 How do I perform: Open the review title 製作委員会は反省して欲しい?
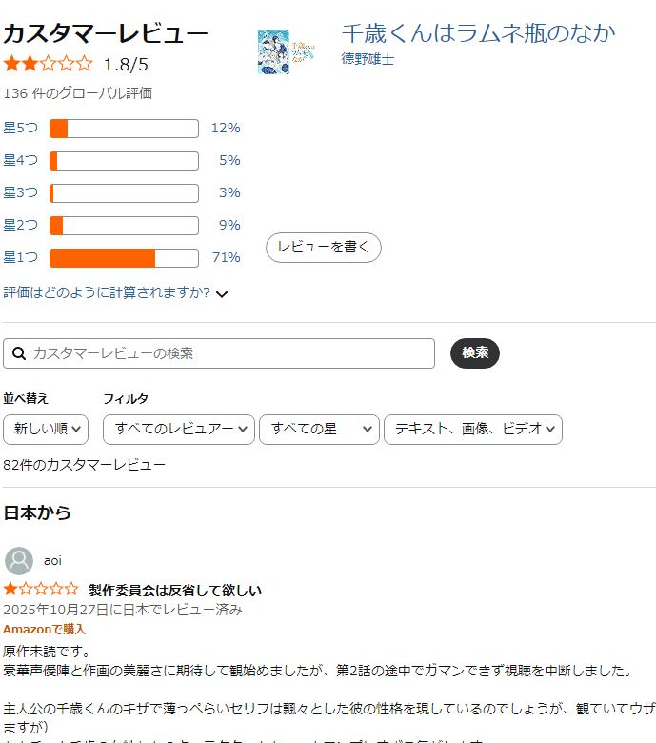[x=175, y=590]
